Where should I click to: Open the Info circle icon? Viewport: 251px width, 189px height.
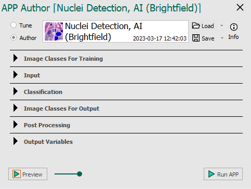pyautogui.click(x=234, y=27)
